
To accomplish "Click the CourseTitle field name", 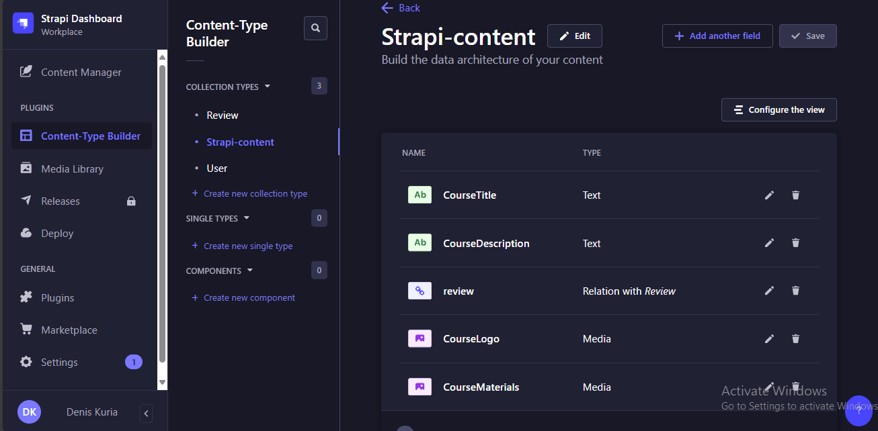I will (470, 195).
